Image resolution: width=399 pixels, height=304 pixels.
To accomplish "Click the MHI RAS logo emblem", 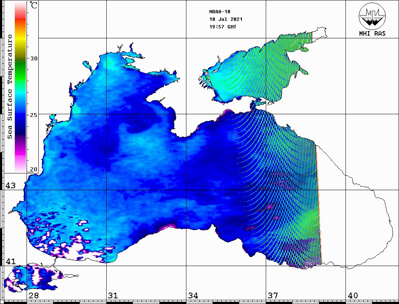I will click(372, 16).
